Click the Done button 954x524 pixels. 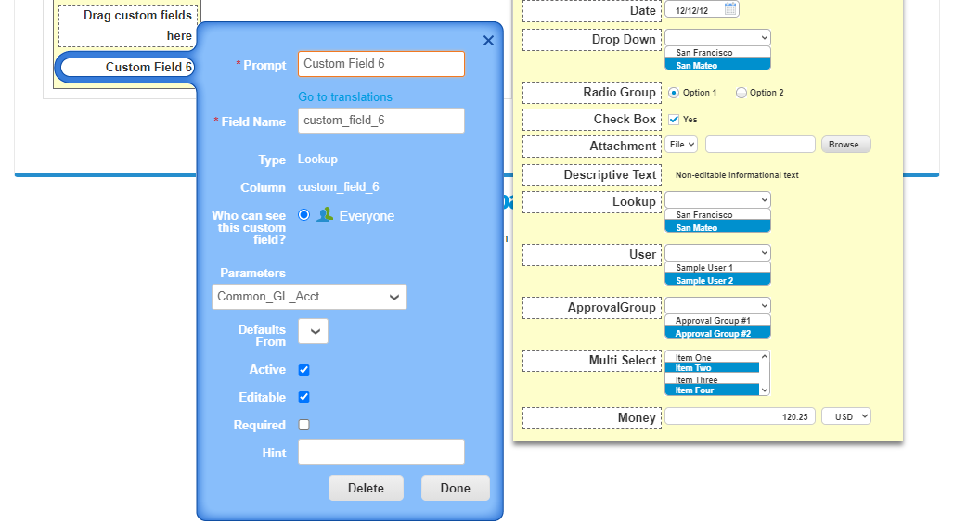pyautogui.click(x=455, y=489)
